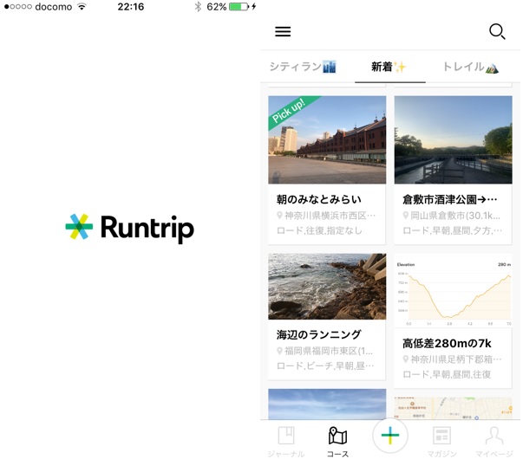Open the map thumbnail card at bottom

(453, 408)
